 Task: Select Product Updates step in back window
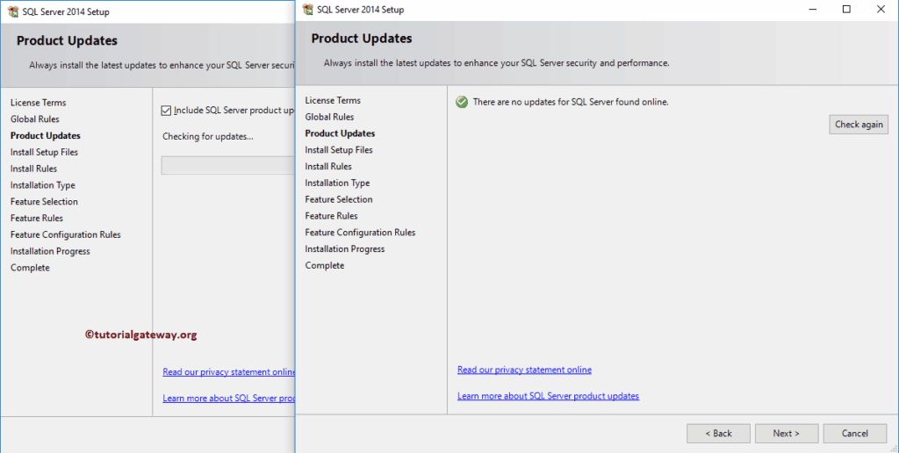click(46, 136)
